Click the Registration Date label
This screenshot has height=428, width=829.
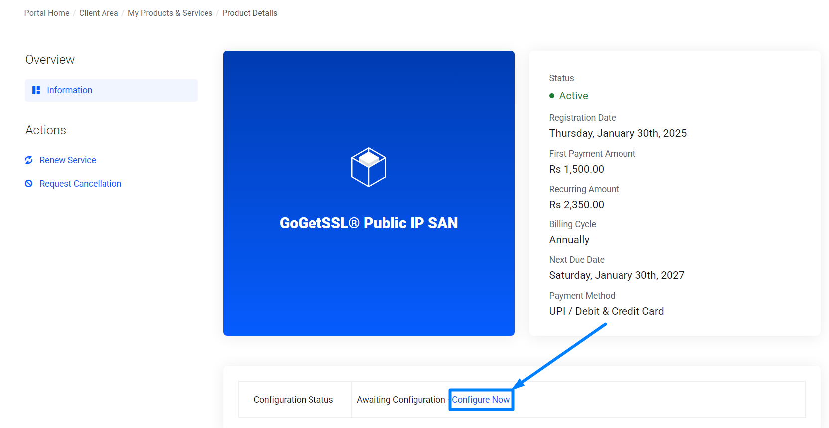(x=582, y=118)
